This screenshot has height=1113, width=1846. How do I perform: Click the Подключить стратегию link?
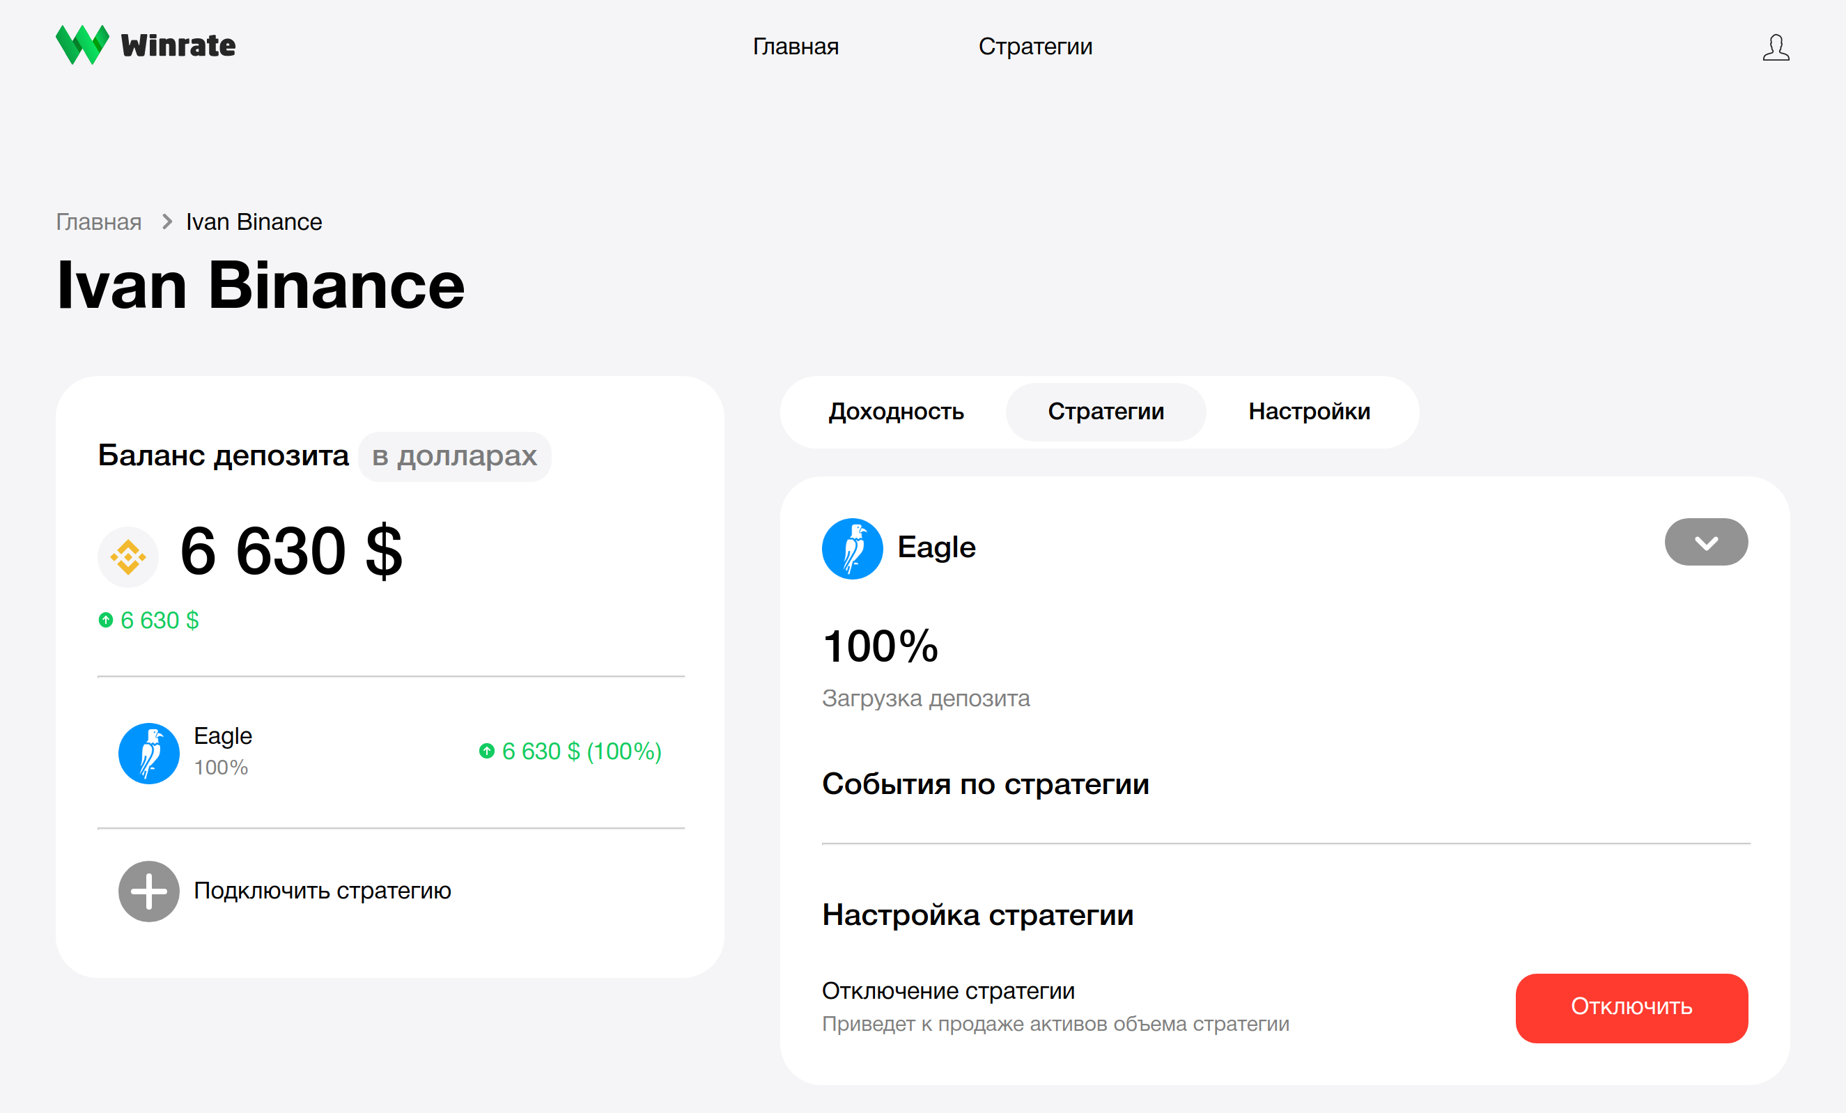click(322, 891)
